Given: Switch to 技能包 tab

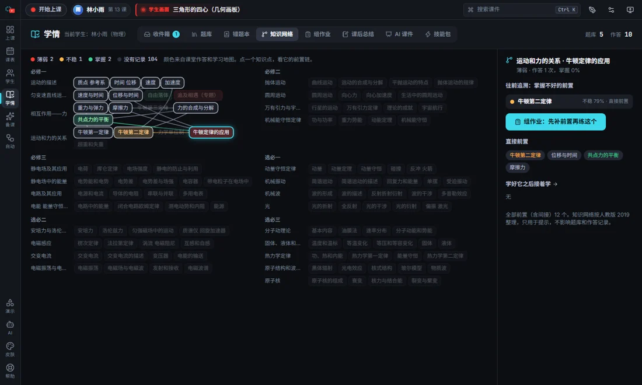Looking at the screenshot, I should (x=438, y=34).
